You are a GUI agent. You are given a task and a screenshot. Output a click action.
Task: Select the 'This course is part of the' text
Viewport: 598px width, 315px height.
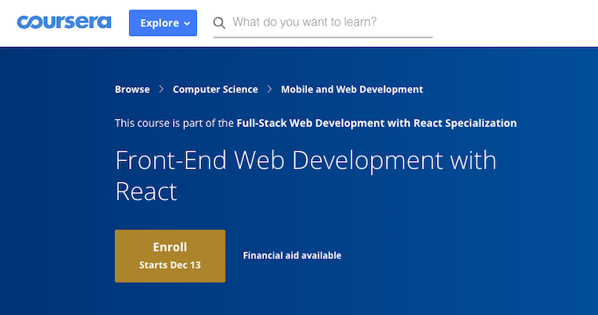(175, 123)
